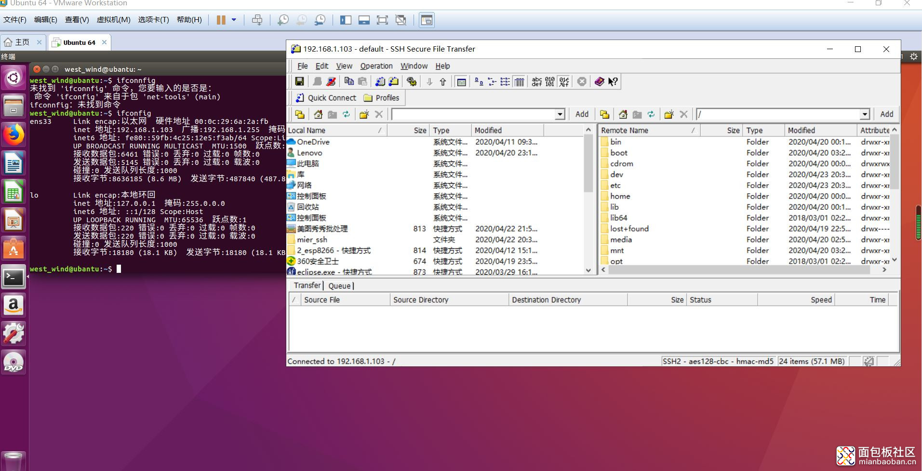Click Add next to remote path field
Screen dimensions: 922x471
point(887,114)
